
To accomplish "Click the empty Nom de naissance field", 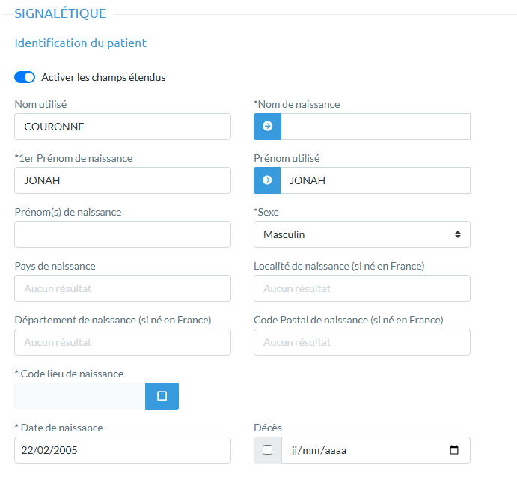I will tap(375, 127).
